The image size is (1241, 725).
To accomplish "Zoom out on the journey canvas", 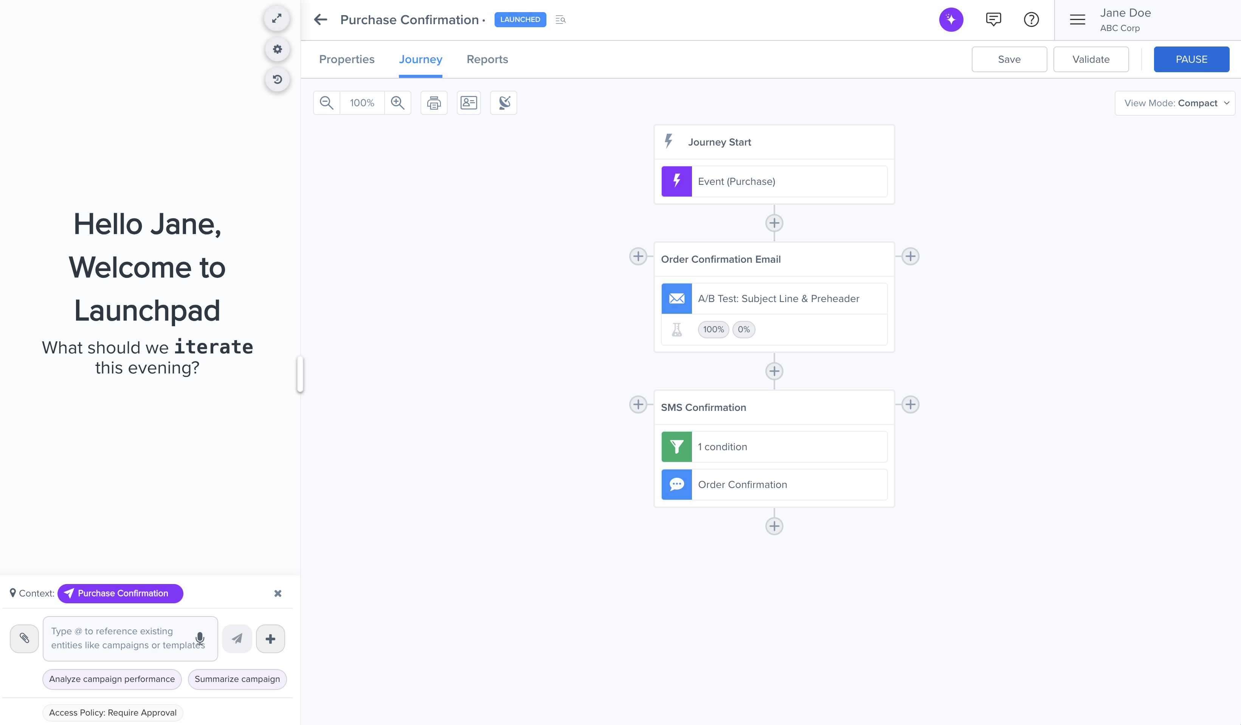I will pyautogui.click(x=326, y=102).
